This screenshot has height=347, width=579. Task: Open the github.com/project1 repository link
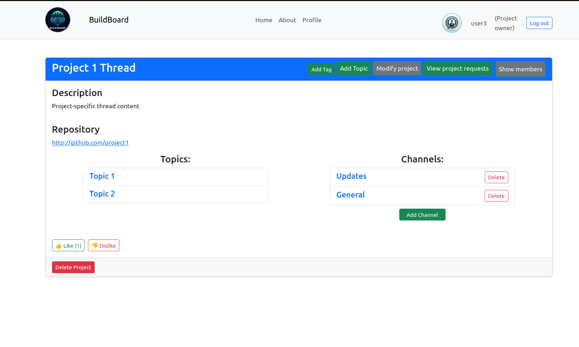tap(90, 143)
